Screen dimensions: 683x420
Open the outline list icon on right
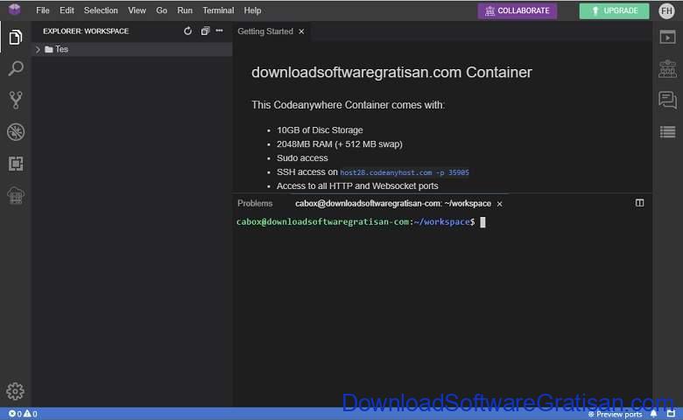point(667,132)
